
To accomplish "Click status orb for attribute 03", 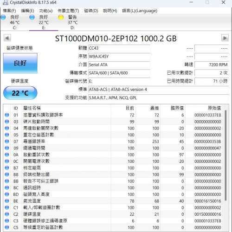I will 7,122.
